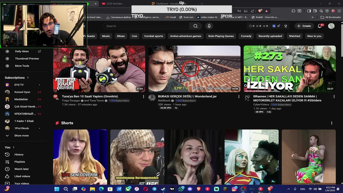
Task: Click the list icon beside the vidIQ icon
Action: click(x=279, y=26)
